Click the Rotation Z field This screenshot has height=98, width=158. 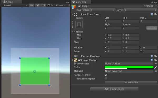[x=150, y=48]
